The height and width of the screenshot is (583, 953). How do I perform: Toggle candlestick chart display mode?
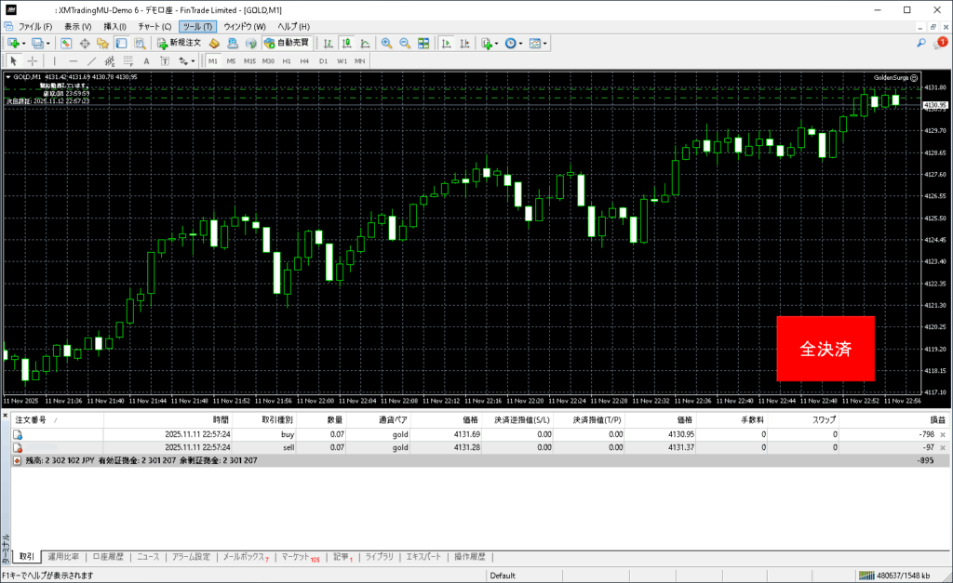[345, 43]
